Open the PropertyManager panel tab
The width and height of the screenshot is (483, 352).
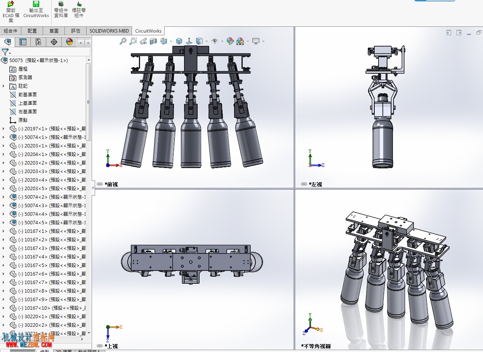tap(23, 42)
